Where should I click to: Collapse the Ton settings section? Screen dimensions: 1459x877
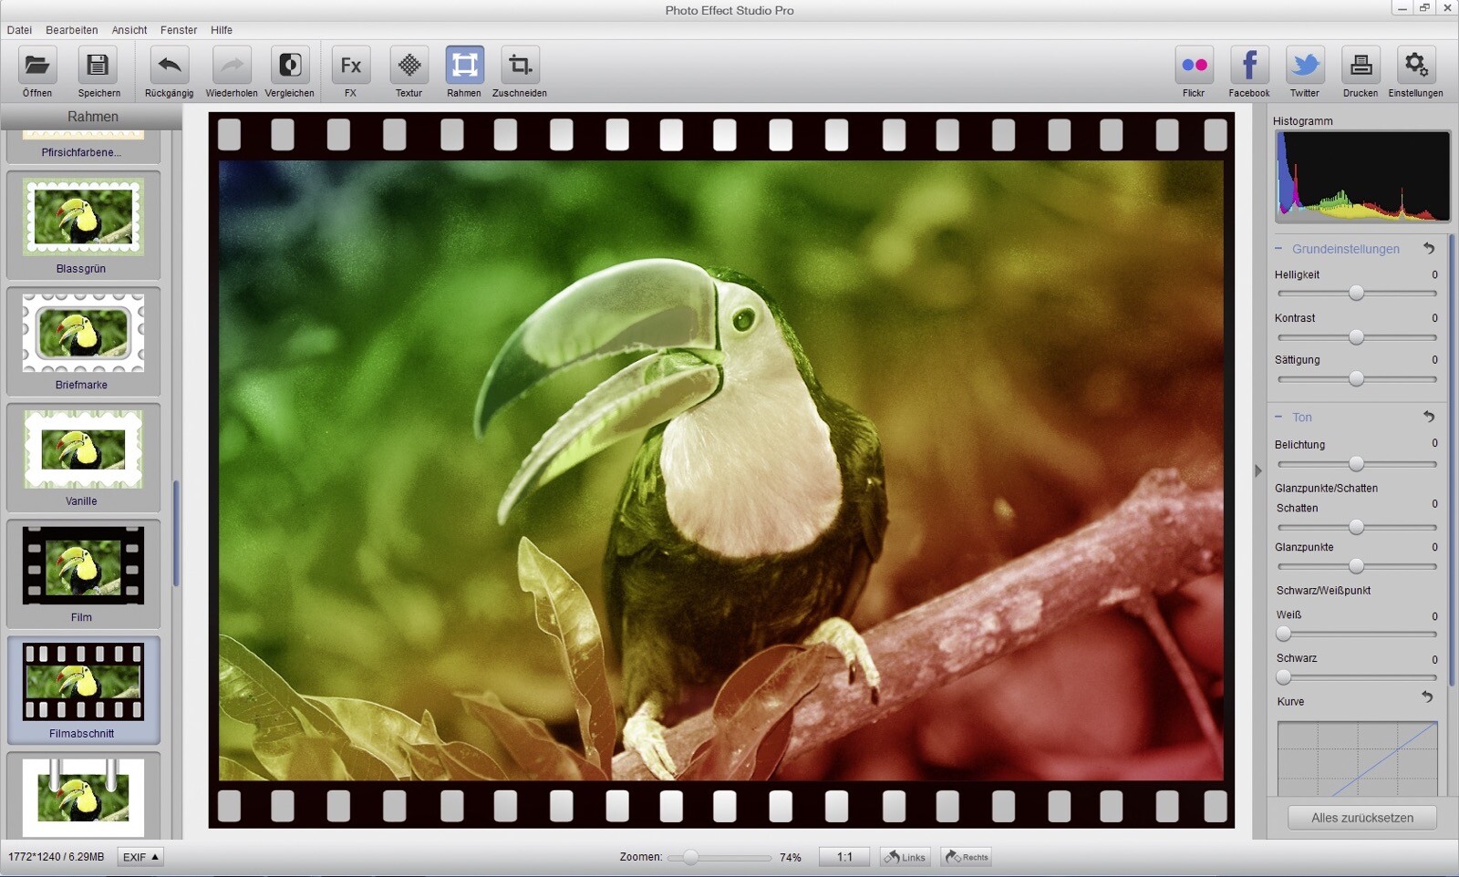(1280, 417)
